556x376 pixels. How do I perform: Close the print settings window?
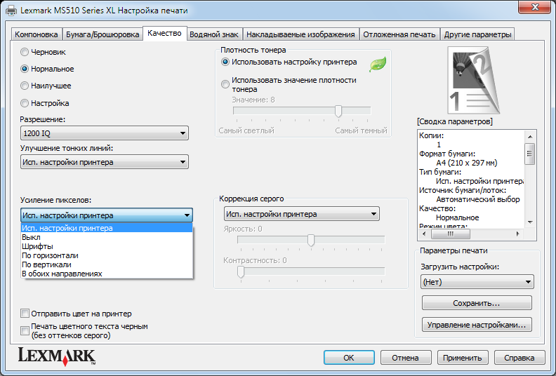coord(535,7)
